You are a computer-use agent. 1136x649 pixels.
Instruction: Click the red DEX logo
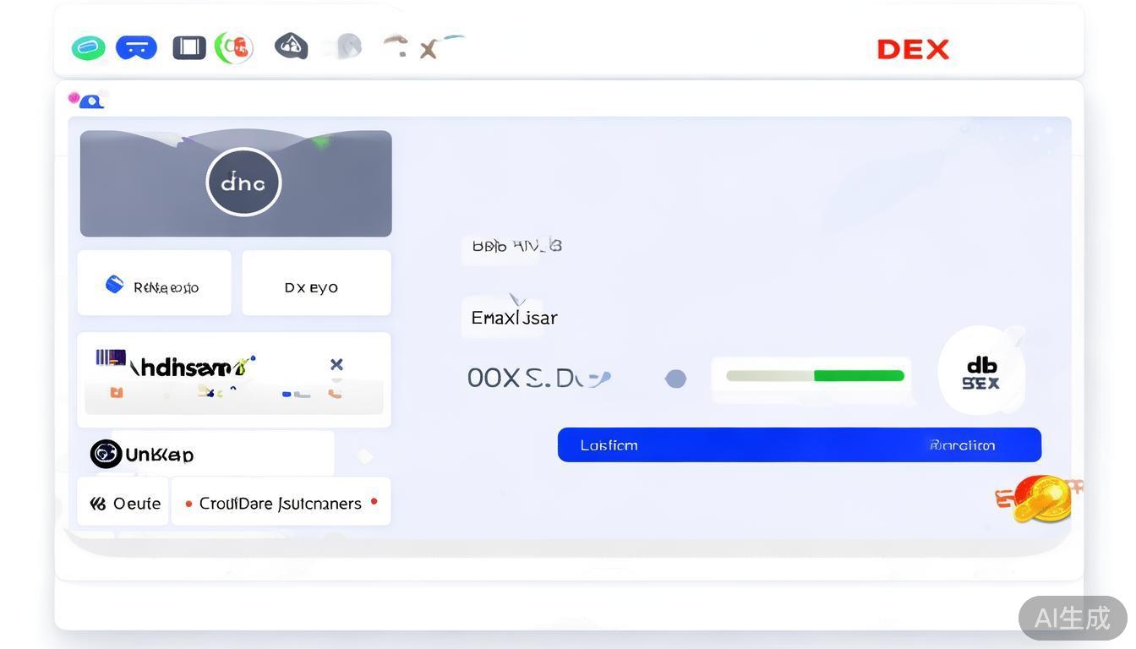(913, 50)
